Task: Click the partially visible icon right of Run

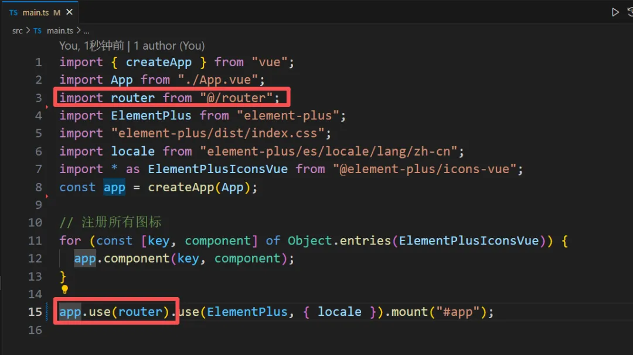Action: click(631, 12)
